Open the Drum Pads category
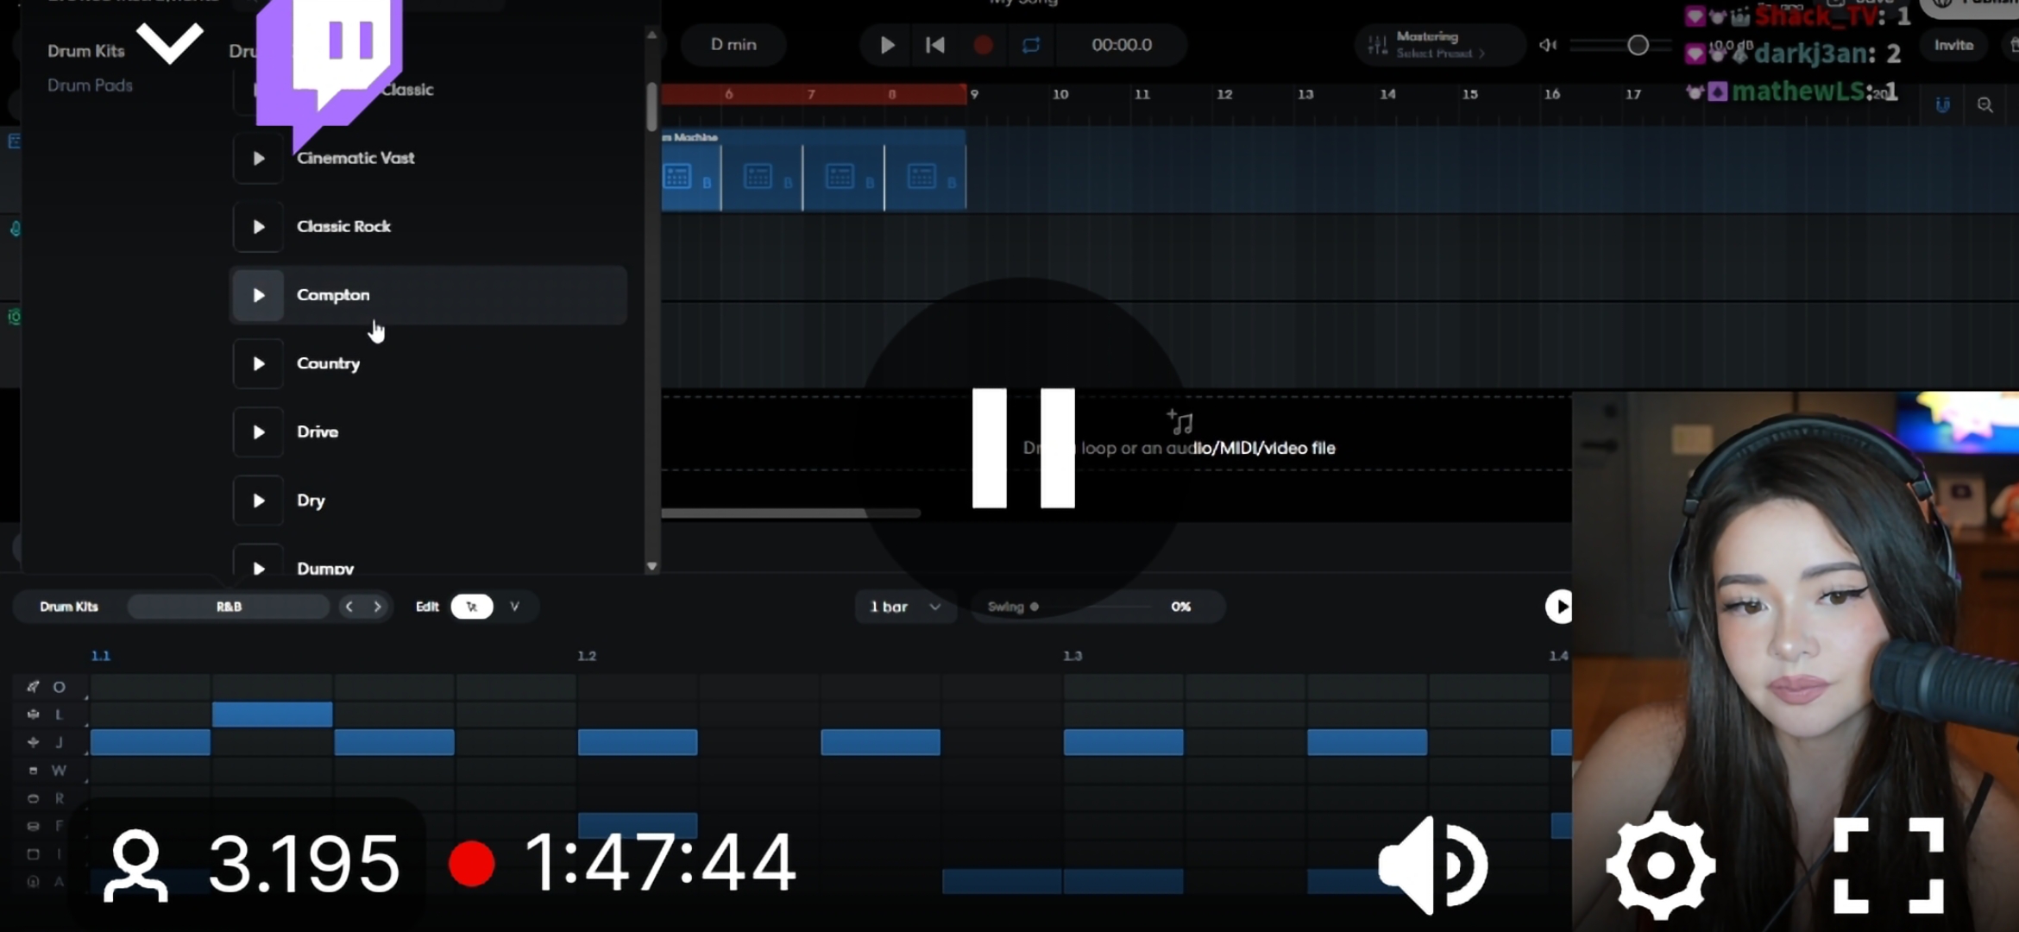The image size is (2019, 932). (90, 85)
